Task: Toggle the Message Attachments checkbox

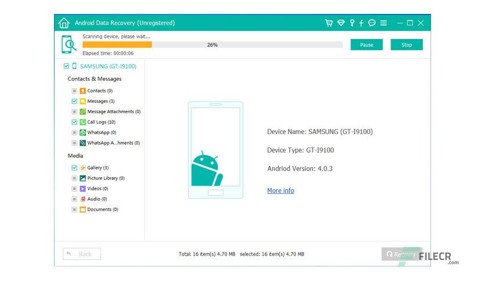Action: pyautogui.click(x=74, y=111)
